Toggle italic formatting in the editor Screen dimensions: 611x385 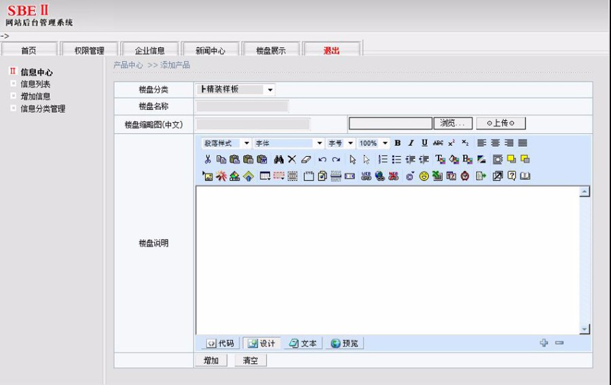click(x=411, y=143)
